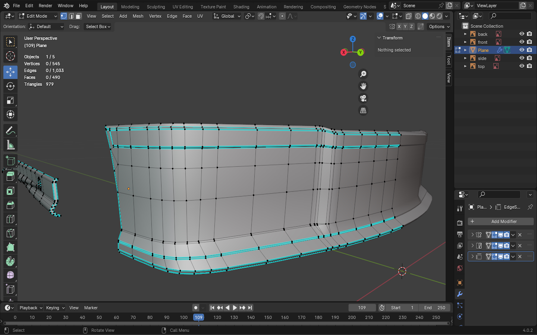This screenshot has height=335, width=537.
Task: Select the Cursor tool in toolbar
Action: pyautogui.click(x=10, y=56)
